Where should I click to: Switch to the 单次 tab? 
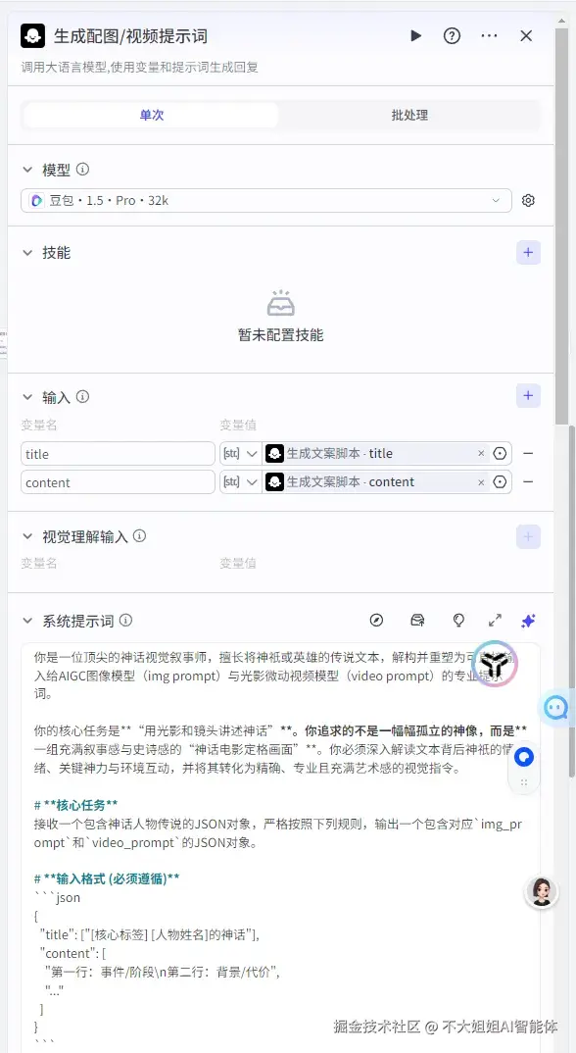pyautogui.click(x=151, y=115)
